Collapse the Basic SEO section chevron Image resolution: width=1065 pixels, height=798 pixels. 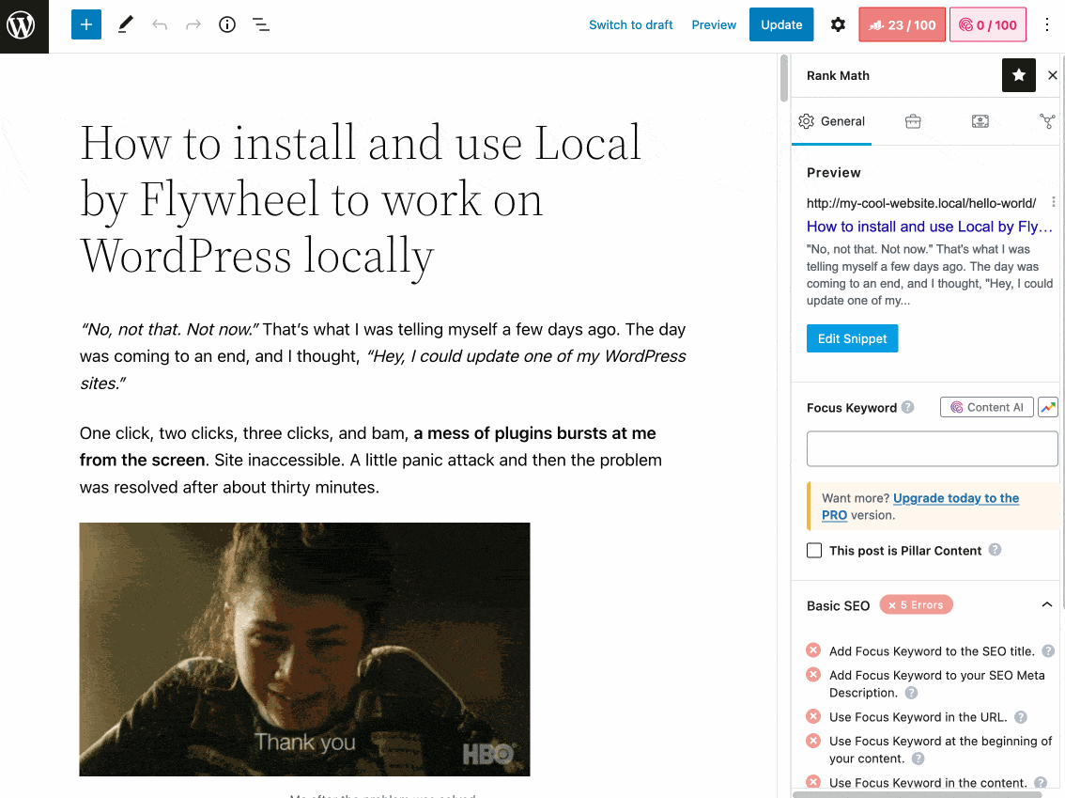(1046, 605)
